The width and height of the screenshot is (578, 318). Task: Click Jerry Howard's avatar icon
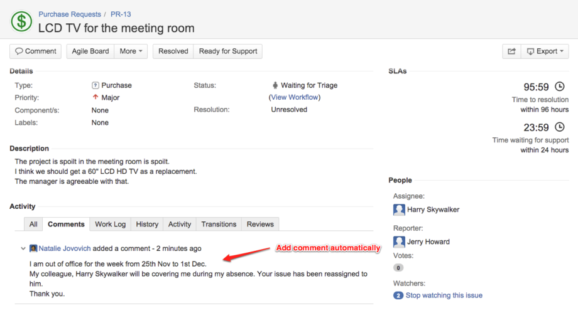pyautogui.click(x=399, y=241)
